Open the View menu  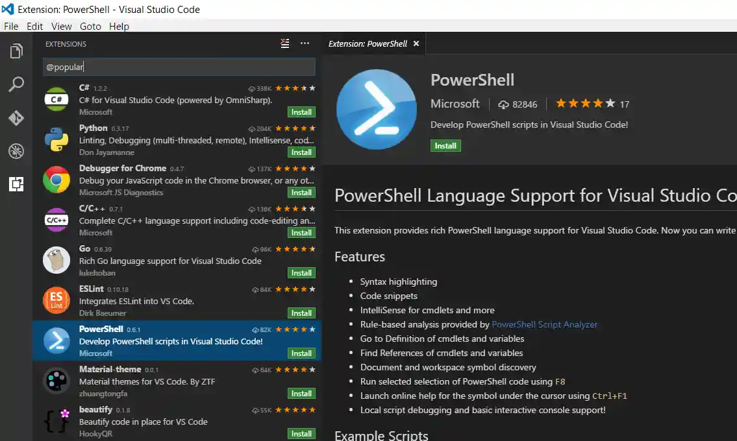click(61, 26)
